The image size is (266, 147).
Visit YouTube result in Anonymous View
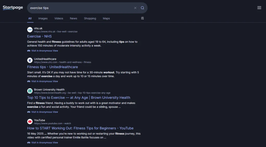(x=45, y=143)
